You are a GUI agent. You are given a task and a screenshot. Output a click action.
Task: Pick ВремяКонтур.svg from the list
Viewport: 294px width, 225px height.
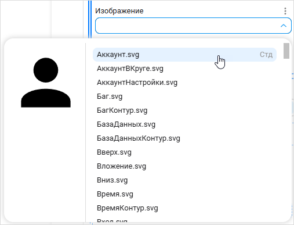point(184,208)
